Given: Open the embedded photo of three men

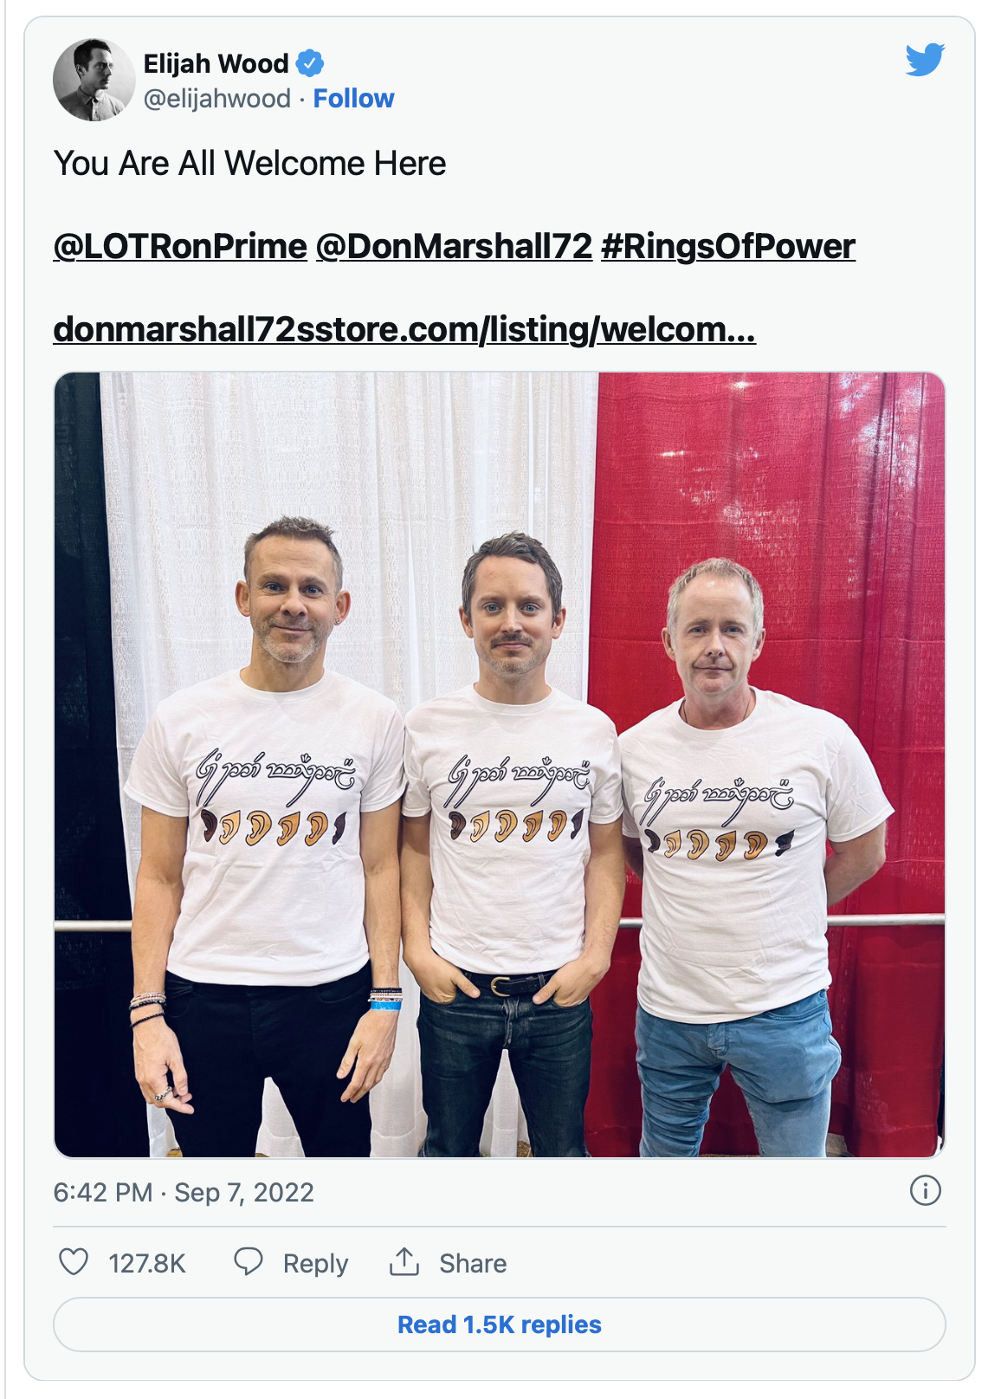Looking at the screenshot, I should 500,765.
